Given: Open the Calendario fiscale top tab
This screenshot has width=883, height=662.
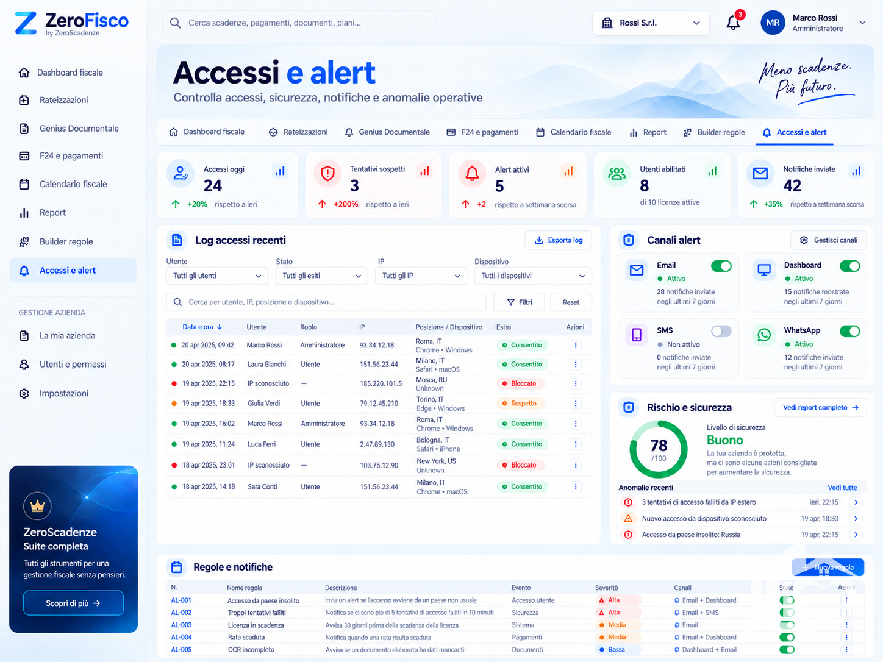Looking at the screenshot, I should pos(573,132).
